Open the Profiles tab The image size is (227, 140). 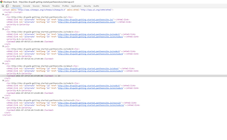[65, 6]
